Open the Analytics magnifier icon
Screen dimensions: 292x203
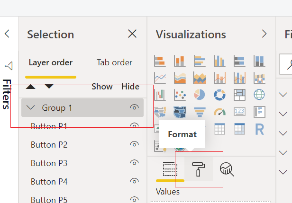[227, 169]
